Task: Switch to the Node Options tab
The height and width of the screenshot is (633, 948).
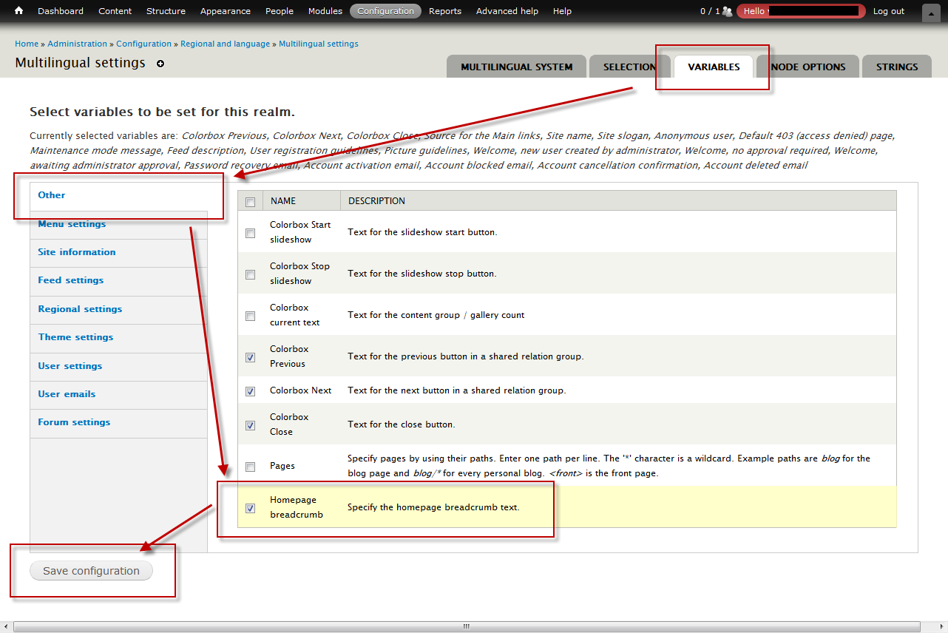Action: (808, 67)
